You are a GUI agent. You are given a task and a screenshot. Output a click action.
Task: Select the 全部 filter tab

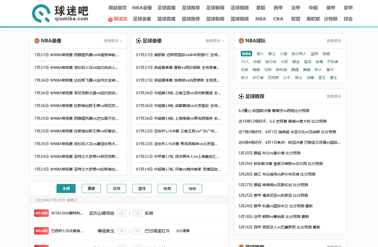(66, 188)
